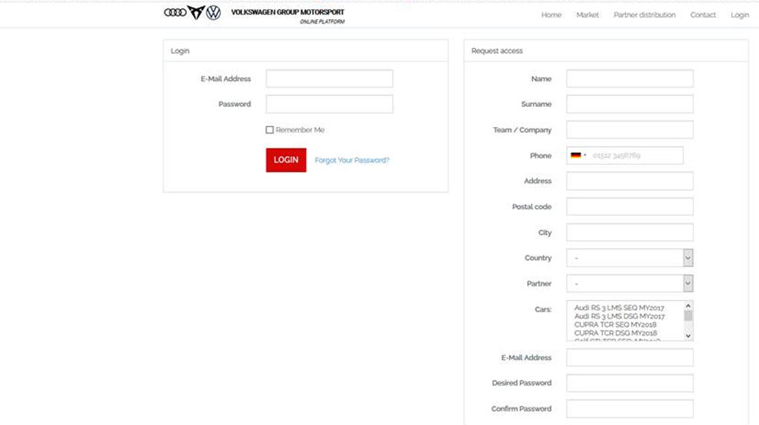This screenshot has height=425, width=759.
Task: Click the red LOGIN button
Action: [x=286, y=160]
